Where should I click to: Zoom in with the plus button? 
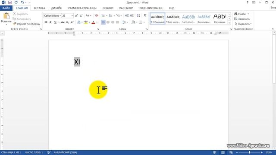[262, 152]
